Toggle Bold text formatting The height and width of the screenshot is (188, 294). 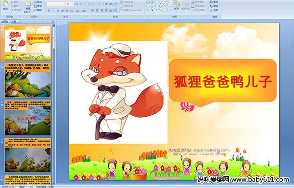click(x=49, y=11)
